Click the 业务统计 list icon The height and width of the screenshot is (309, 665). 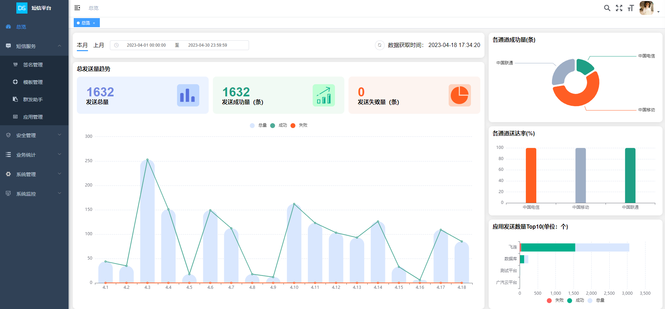point(8,154)
